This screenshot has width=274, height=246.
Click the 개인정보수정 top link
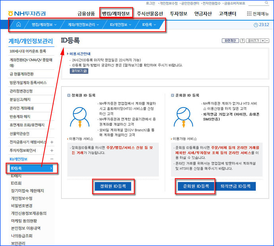click(x=168, y=3)
